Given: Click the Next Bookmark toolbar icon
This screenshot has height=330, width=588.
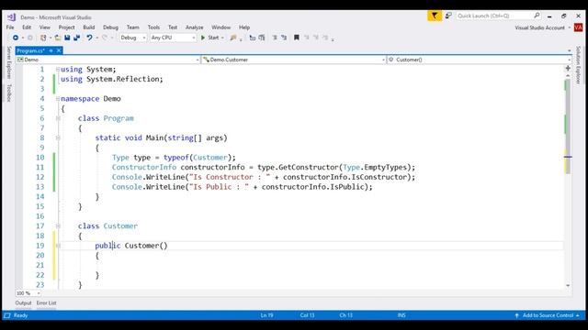Looking at the screenshot, I should click(x=316, y=38).
